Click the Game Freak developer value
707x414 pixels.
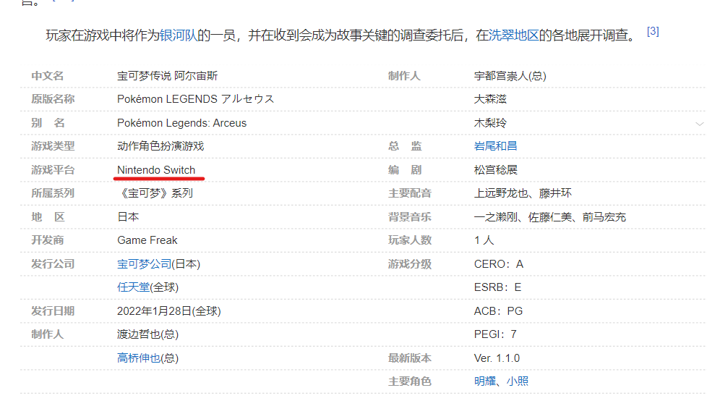click(147, 240)
